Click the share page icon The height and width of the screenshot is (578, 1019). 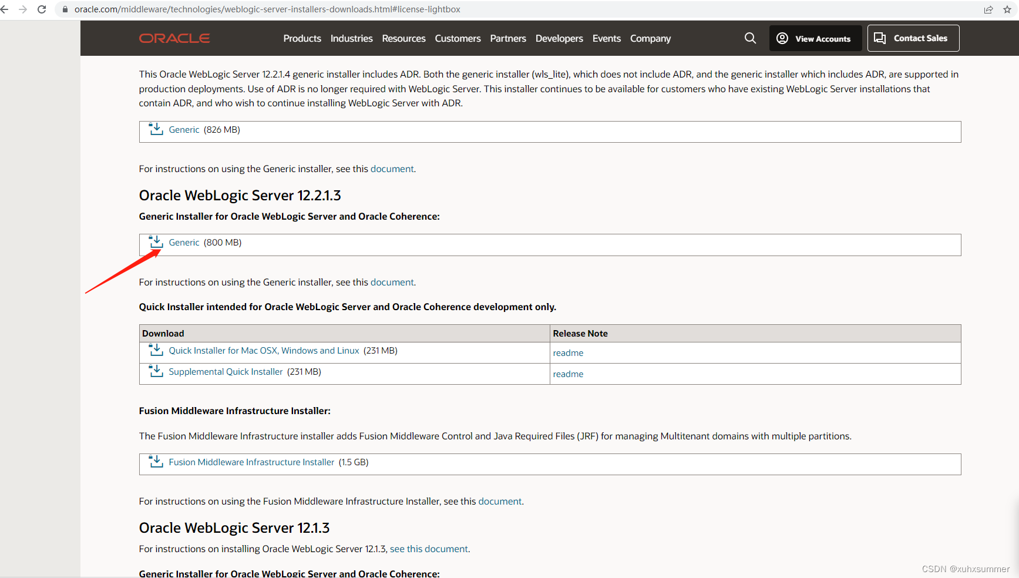988,9
